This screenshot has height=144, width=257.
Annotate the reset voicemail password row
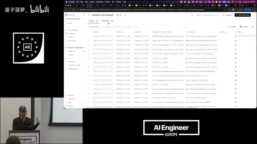point(236,102)
